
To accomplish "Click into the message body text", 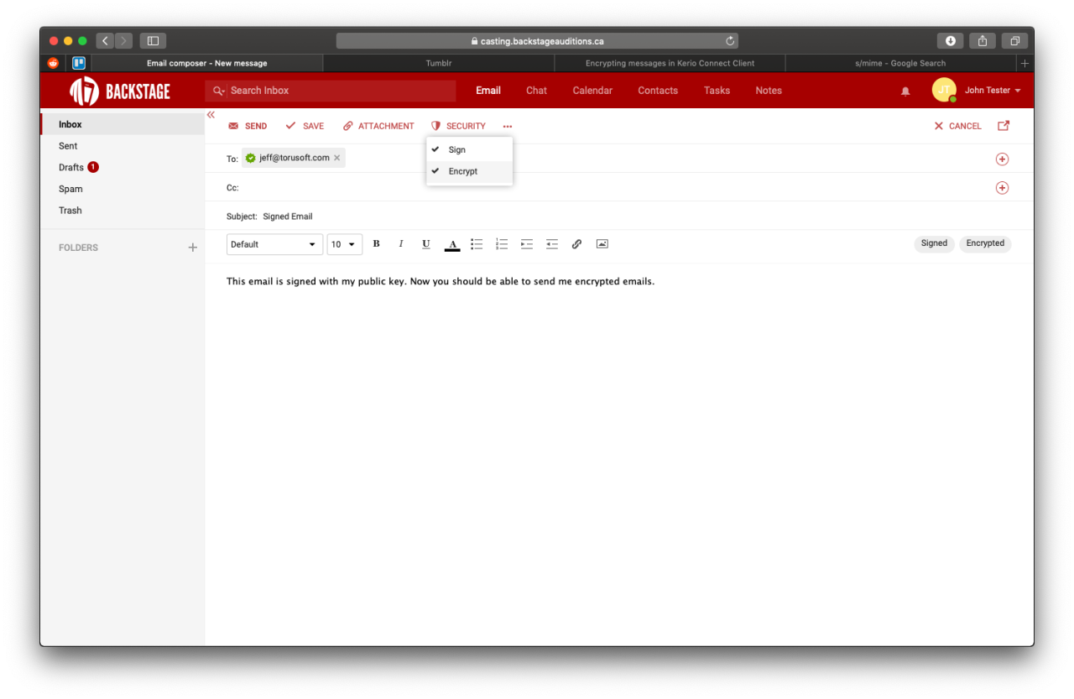I will pyautogui.click(x=440, y=282).
